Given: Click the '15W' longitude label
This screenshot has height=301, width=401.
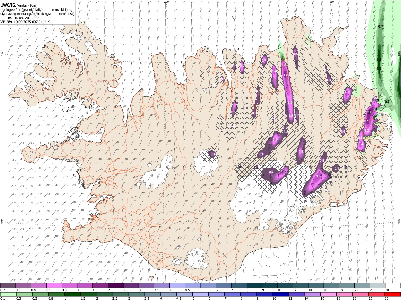Looking at the screenshot, I should point(332,2).
